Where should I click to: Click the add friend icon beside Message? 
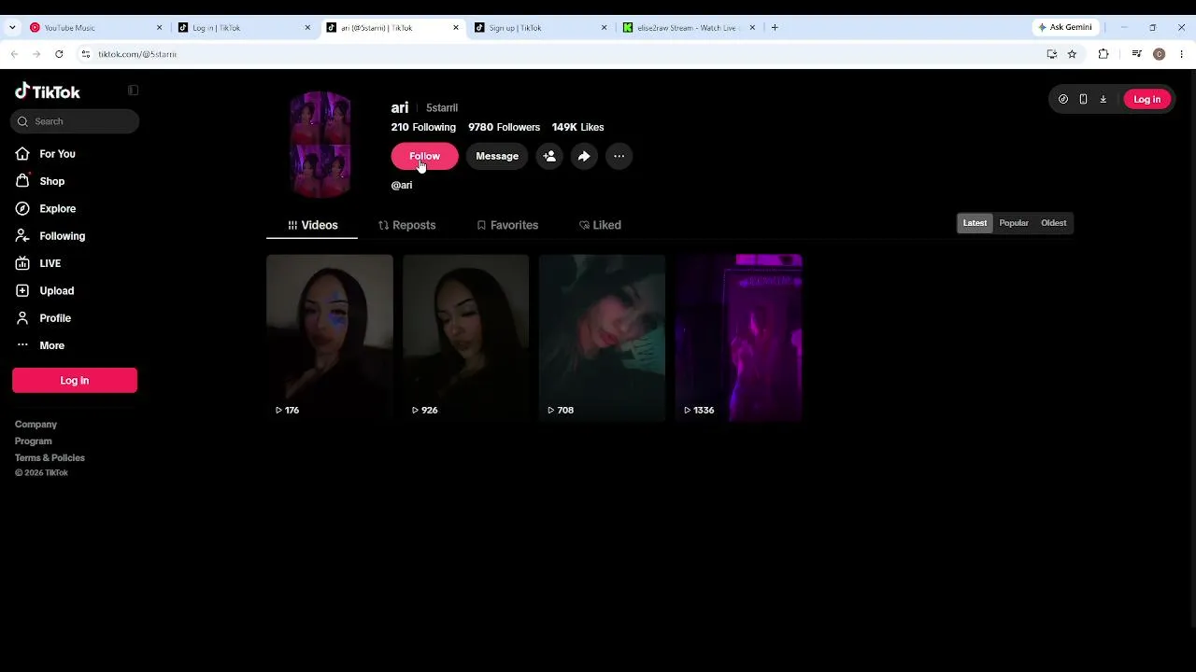tap(549, 156)
